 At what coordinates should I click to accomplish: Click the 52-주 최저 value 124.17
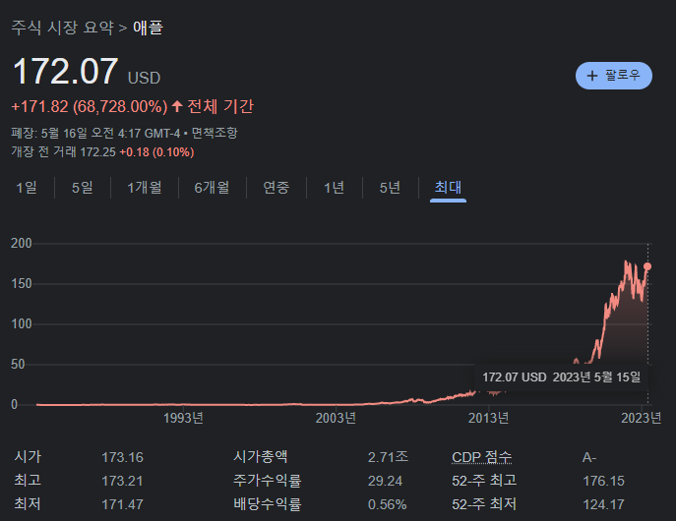pos(603,504)
